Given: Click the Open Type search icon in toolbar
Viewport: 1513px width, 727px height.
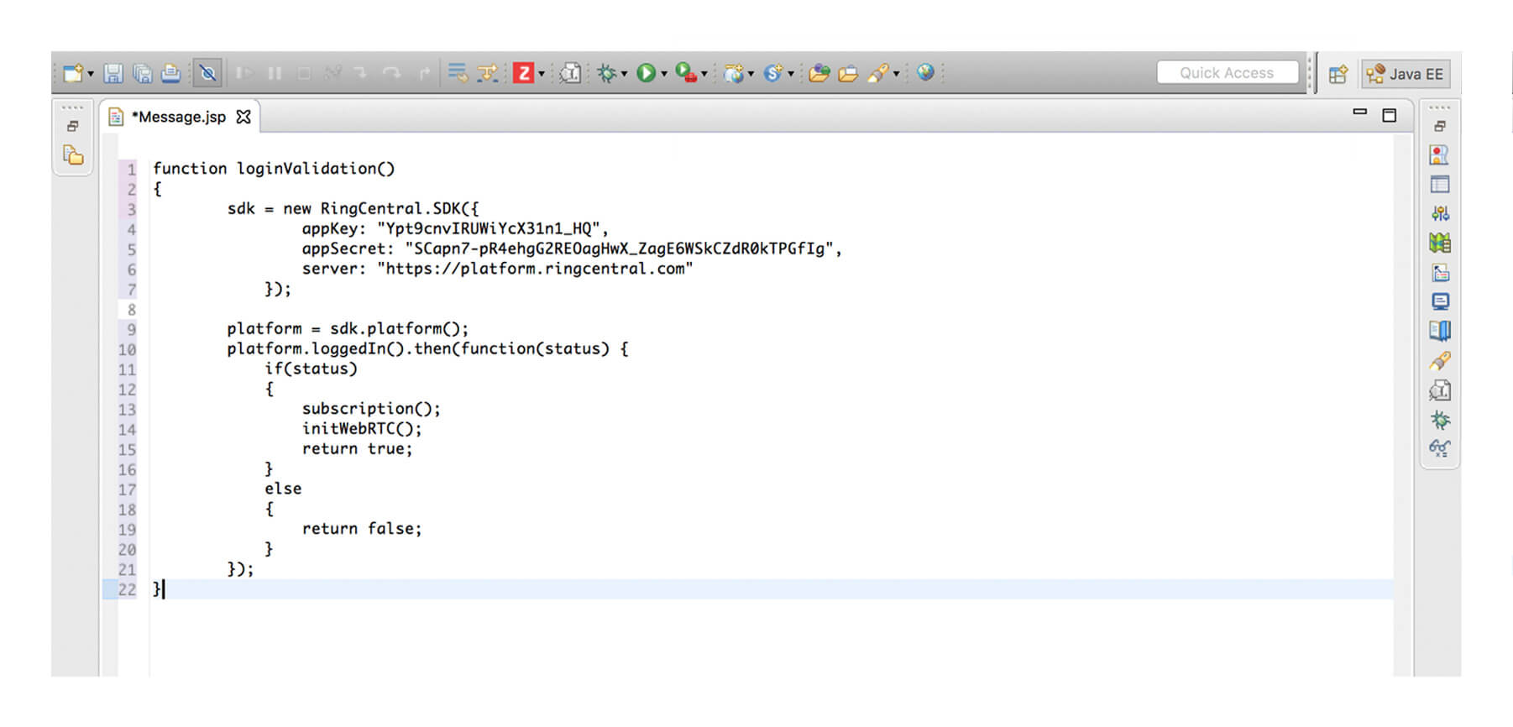Looking at the screenshot, I should (570, 74).
